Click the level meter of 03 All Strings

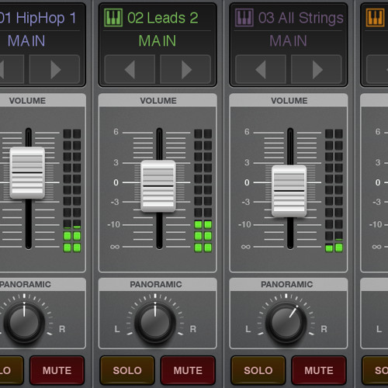pos(334,191)
